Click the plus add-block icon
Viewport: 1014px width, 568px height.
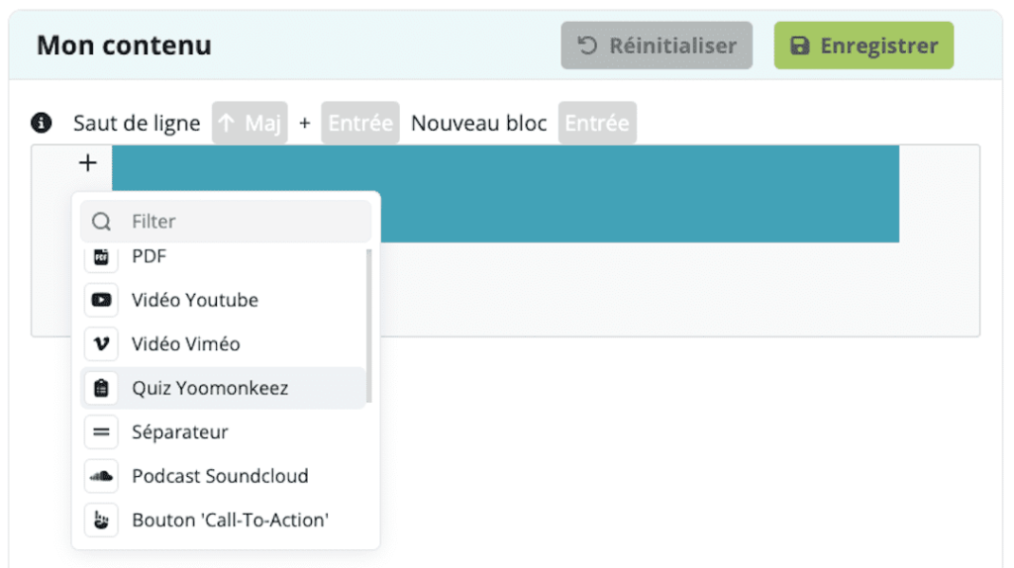pos(87,163)
